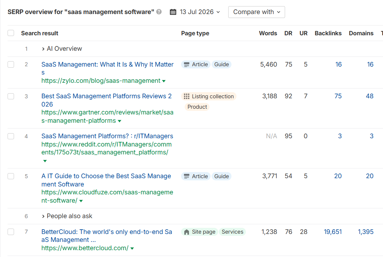Image resolution: width=383 pixels, height=257 pixels.
Task: Sort by the DR column header
Action: tap(288, 33)
